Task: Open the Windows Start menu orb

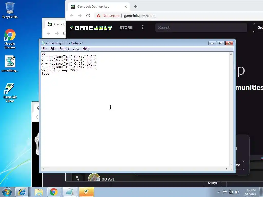Action: pyautogui.click(x=7, y=192)
